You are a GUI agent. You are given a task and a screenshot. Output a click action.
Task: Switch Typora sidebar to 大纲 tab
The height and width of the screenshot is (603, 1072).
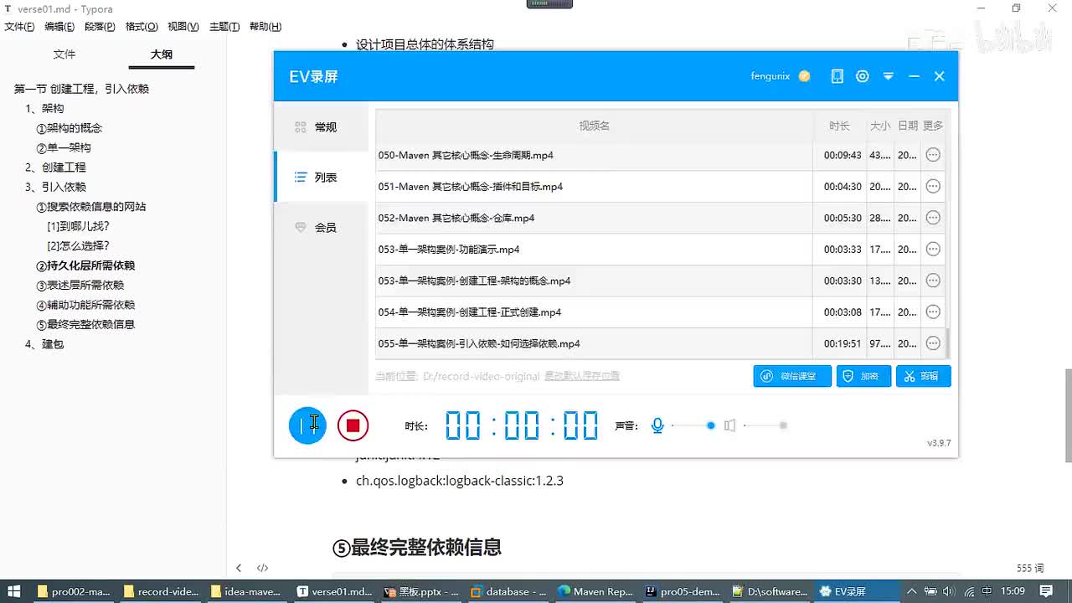pos(162,54)
